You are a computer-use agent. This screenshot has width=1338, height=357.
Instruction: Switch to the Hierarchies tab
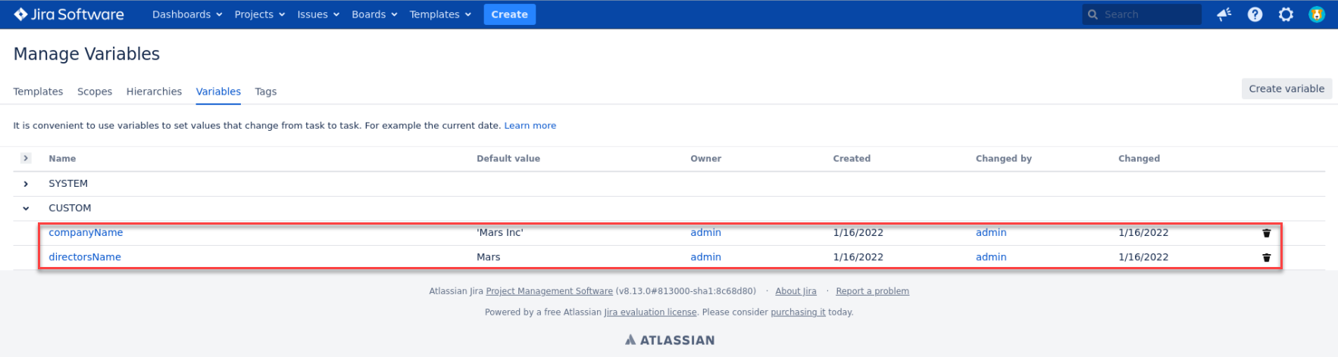coord(154,92)
